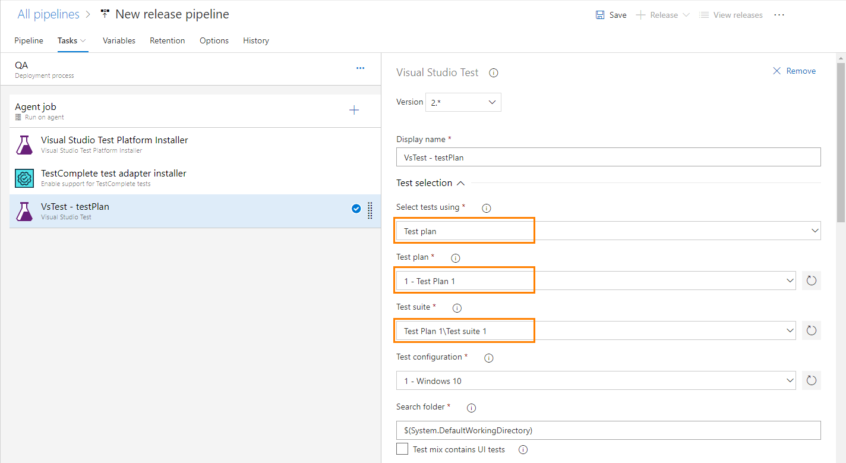This screenshot has width=846, height=463.
Task: Add a new task to Agent job
Action: (x=353, y=110)
